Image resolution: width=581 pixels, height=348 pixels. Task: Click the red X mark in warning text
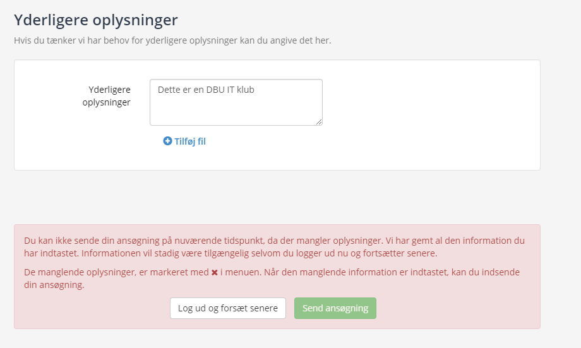coord(215,272)
